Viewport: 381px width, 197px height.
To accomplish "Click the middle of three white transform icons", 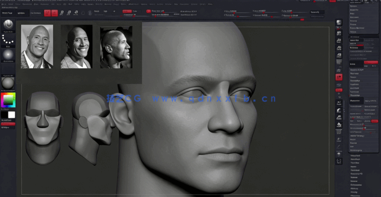I will (x=69, y=13).
